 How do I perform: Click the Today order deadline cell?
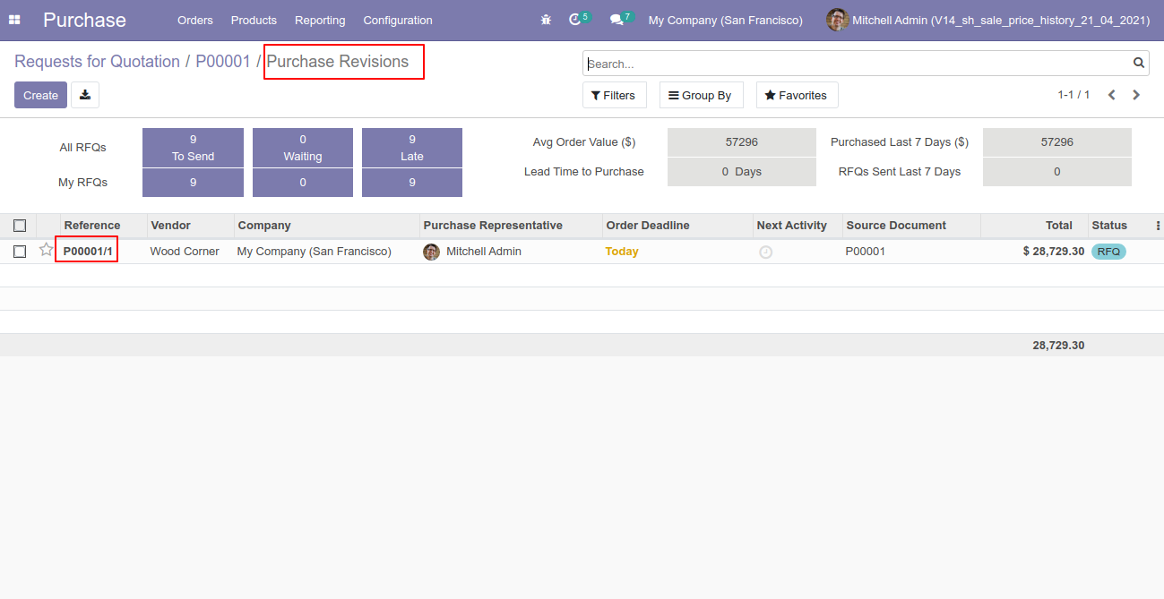622,252
